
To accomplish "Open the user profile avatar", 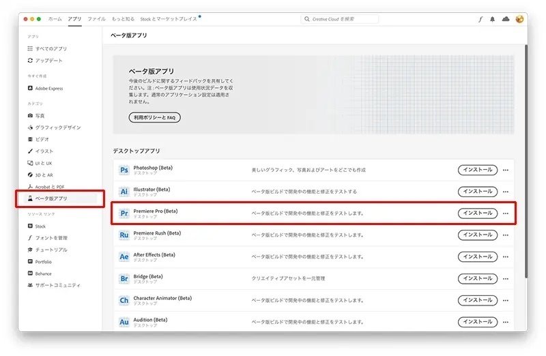I will pos(519,19).
